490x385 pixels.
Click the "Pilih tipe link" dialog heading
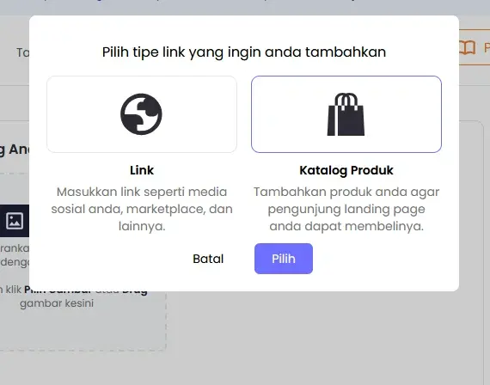[x=244, y=52]
